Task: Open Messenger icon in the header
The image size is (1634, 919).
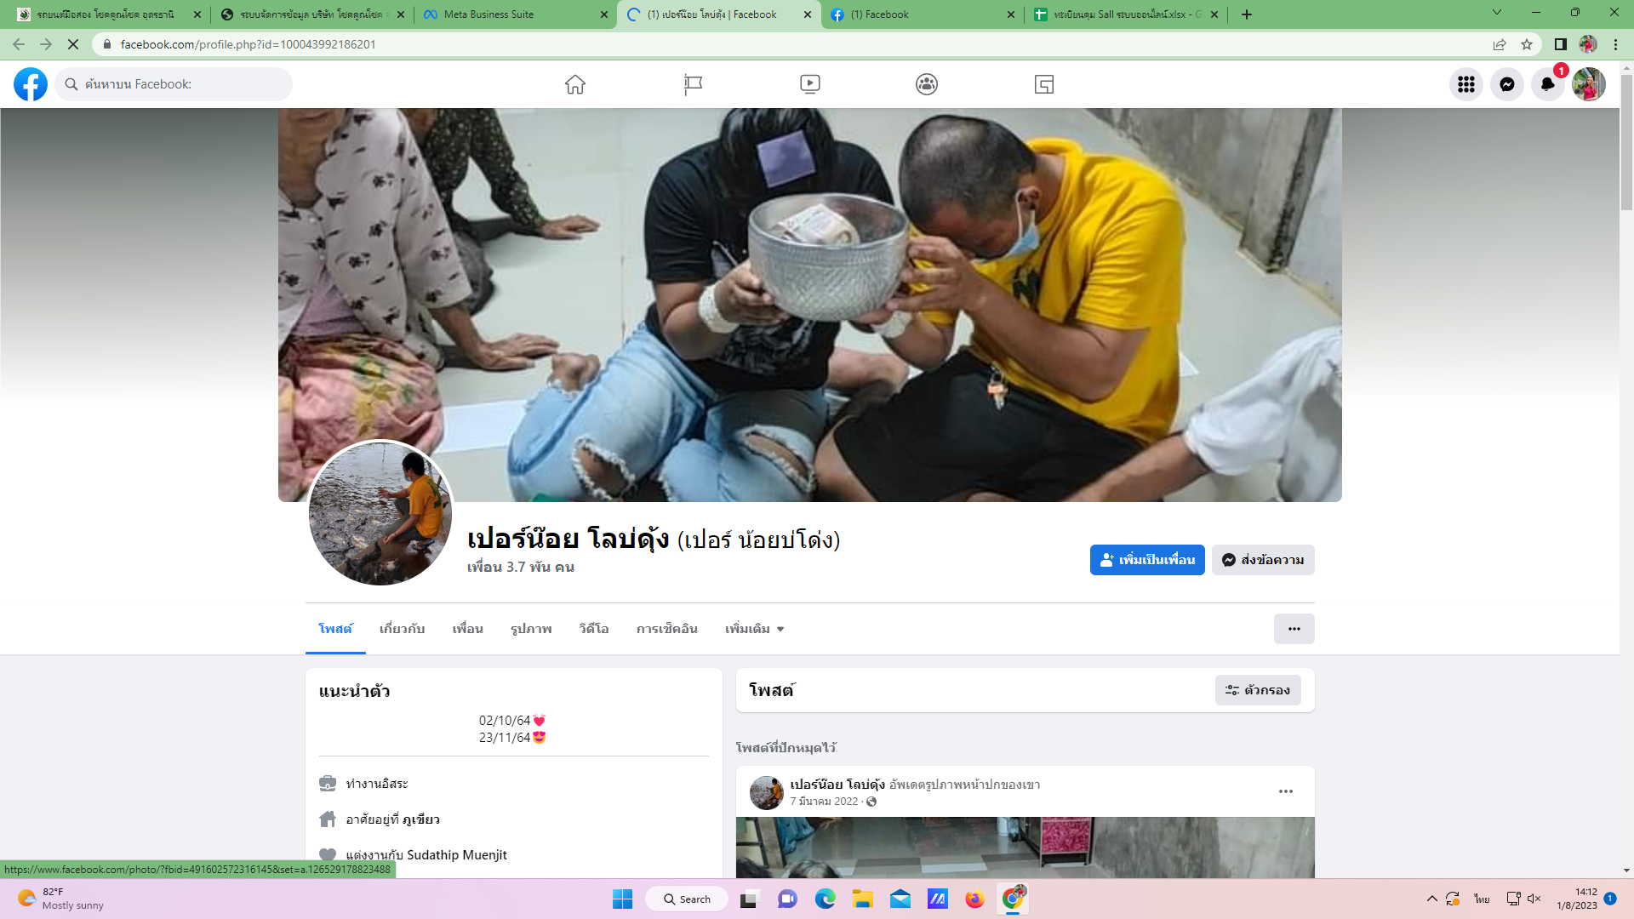Action: 1506,84
